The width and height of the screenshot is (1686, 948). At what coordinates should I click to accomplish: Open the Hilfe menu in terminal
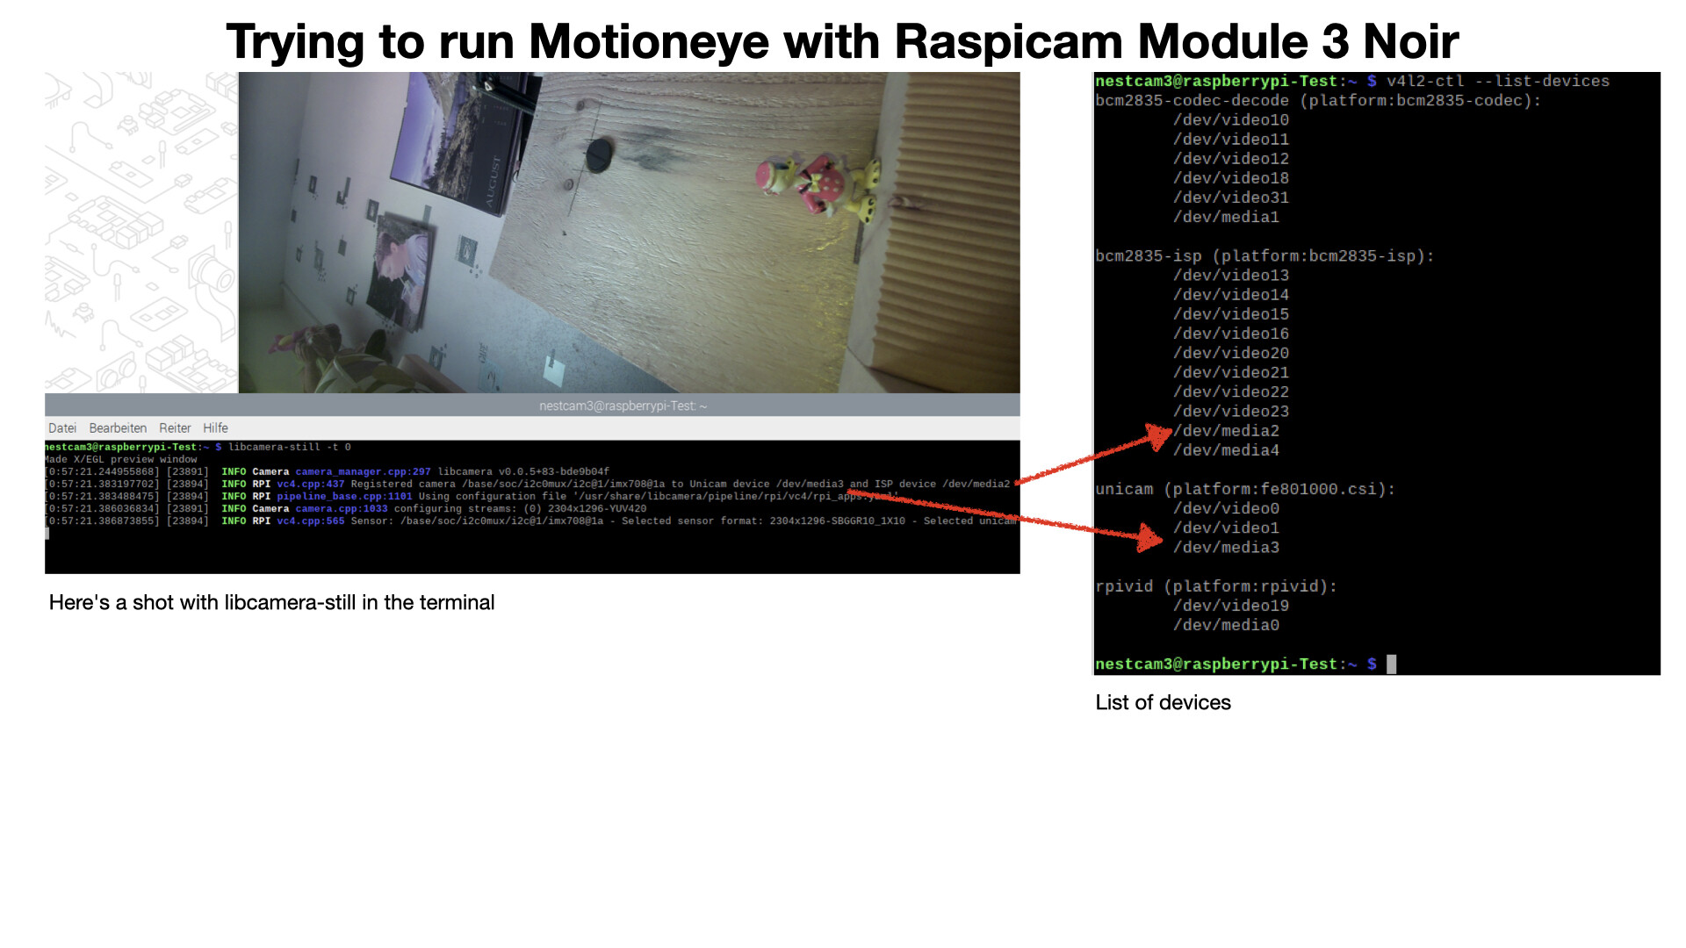click(x=215, y=428)
